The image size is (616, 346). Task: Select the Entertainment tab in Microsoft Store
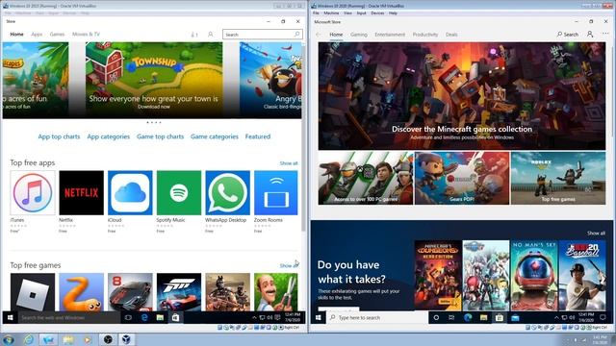390,35
